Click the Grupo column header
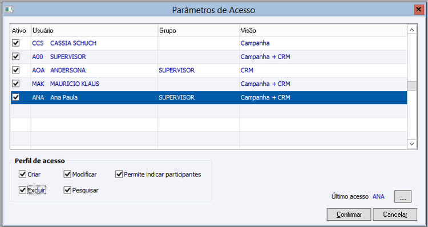Screen dimensions: 428x227 tap(199, 31)
